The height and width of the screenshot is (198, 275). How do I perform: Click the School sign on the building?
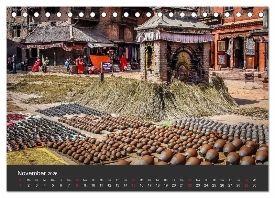click(210, 21)
